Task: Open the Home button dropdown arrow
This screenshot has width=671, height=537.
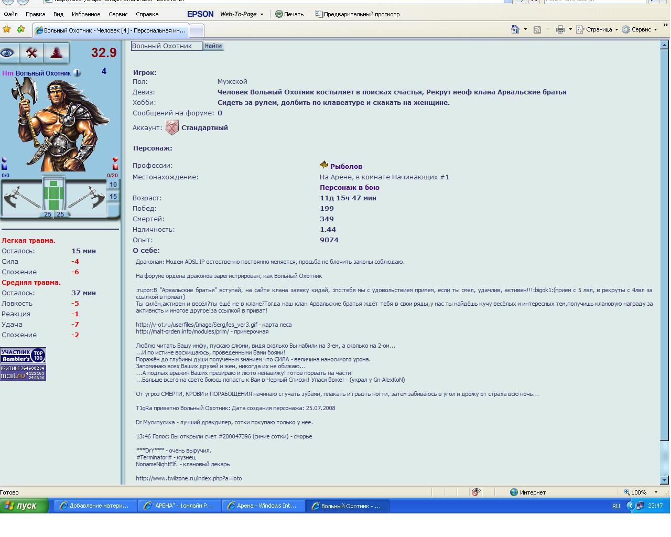Action: (525, 29)
